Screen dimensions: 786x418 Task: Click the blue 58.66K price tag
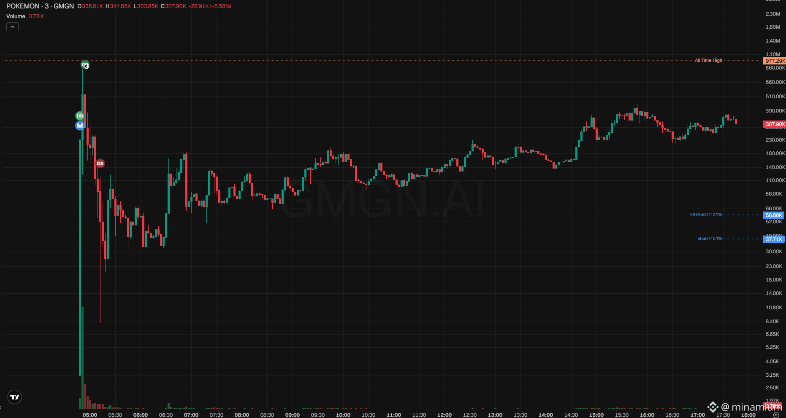tap(774, 215)
